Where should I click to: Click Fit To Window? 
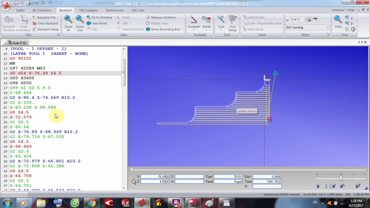point(99,17)
